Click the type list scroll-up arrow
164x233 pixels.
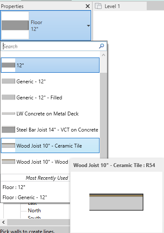(103, 55)
